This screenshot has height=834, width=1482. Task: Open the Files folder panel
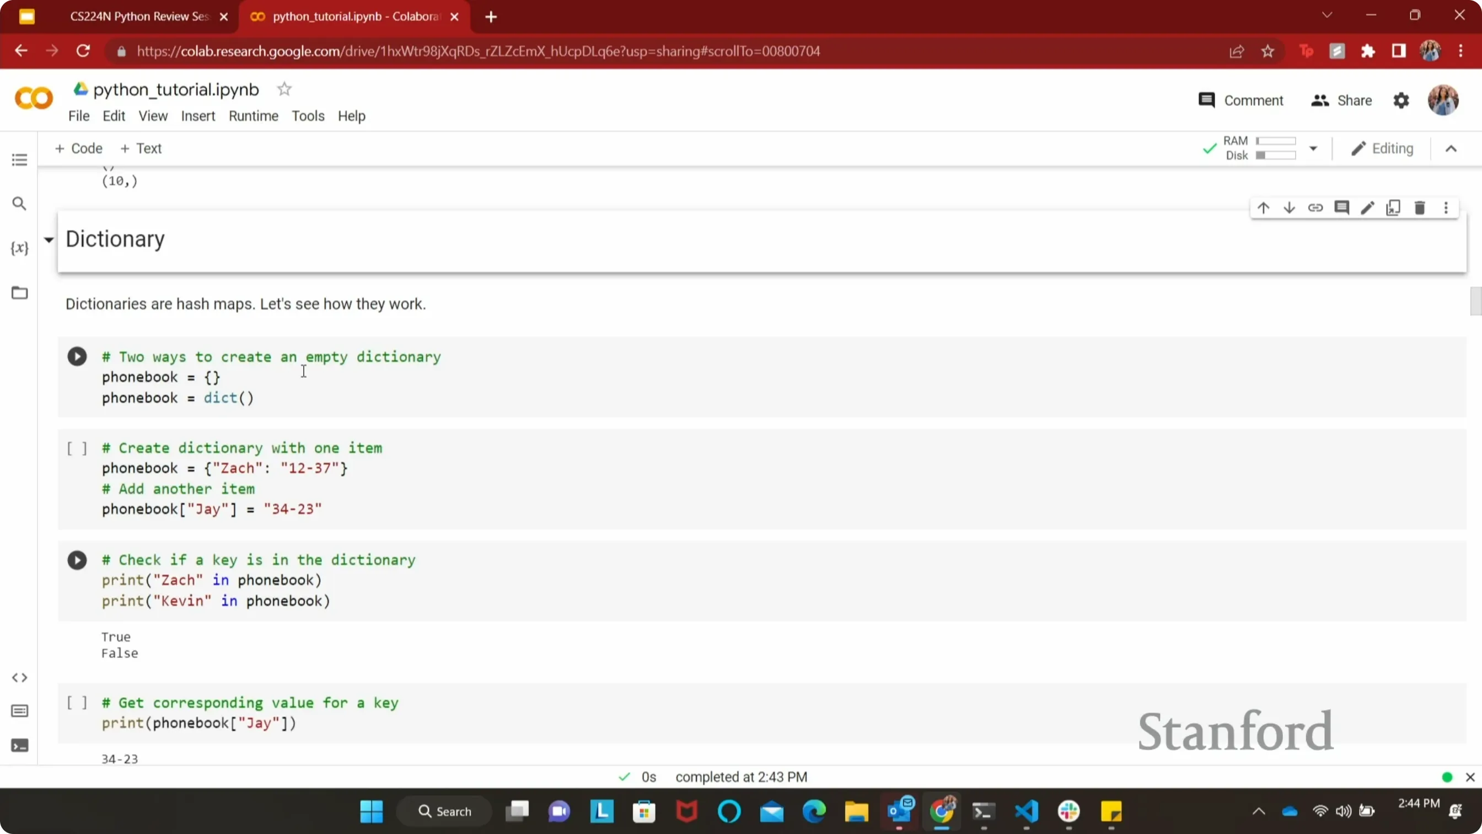point(19,292)
